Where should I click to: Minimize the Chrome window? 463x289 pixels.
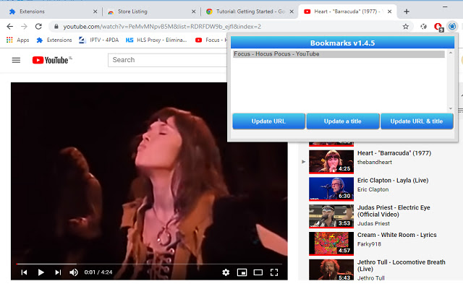[x=445, y=7]
